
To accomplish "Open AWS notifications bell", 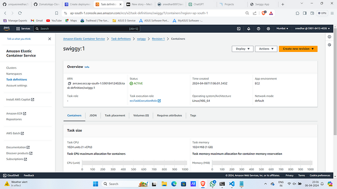I will [248, 28].
